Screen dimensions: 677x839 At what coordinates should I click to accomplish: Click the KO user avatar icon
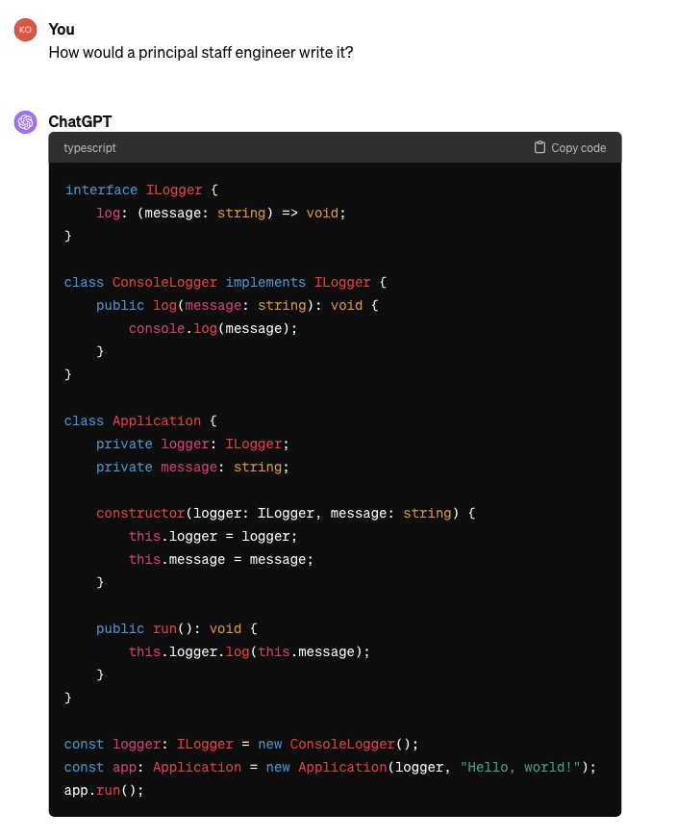point(25,30)
